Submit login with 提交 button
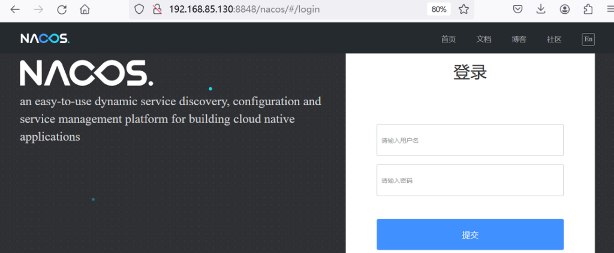The image size is (614, 253). tap(470, 234)
